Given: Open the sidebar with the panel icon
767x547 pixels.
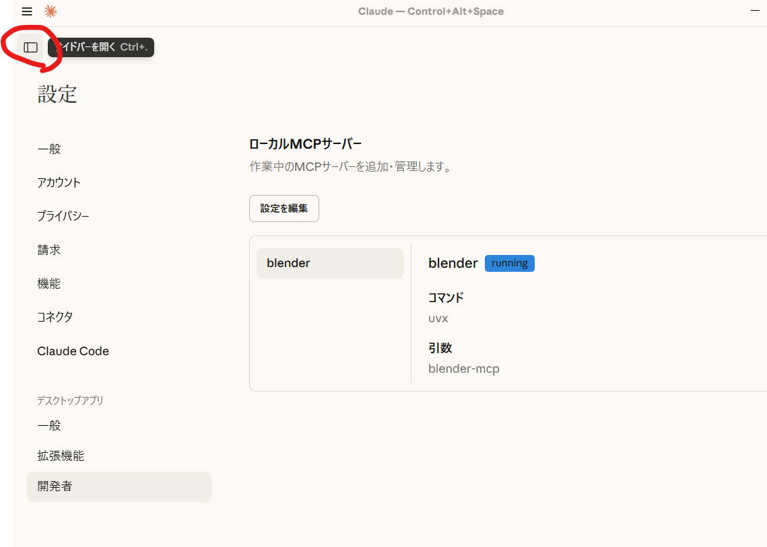Looking at the screenshot, I should coord(30,47).
